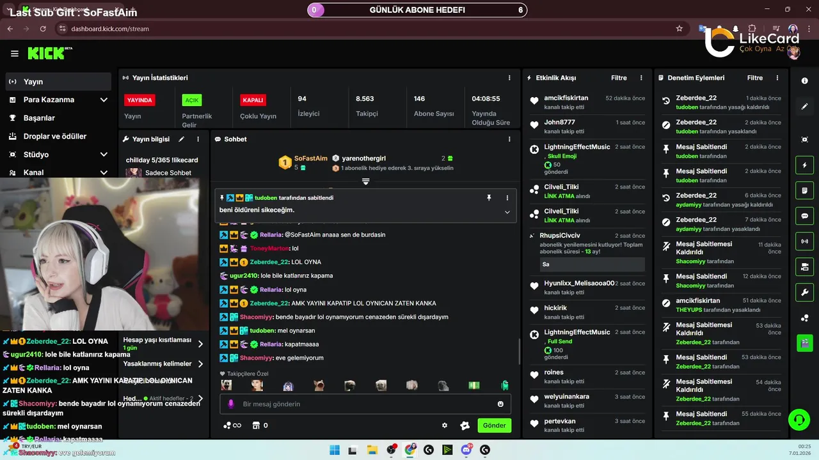Click the YAYINDA live status badge
The width and height of the screenshot is (819, 460).
pyautogui.click(x=139, y=100)
